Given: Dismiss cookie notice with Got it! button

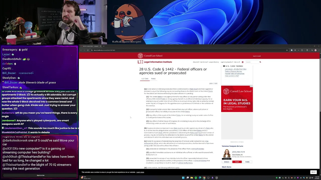Looking at the screenshot, I should click(x=313, y=172).
